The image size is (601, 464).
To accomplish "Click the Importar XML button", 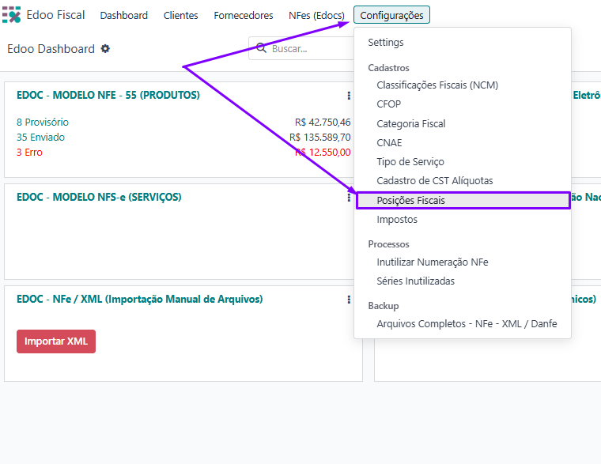I will (56, 341).
